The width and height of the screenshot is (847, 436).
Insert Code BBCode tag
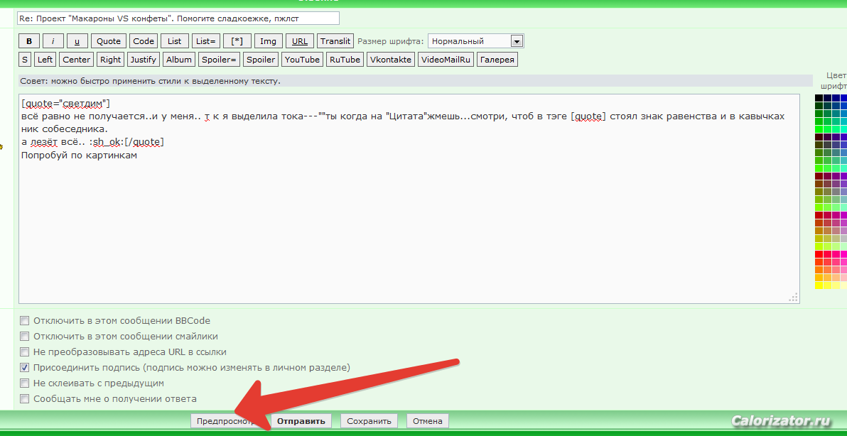144,41
